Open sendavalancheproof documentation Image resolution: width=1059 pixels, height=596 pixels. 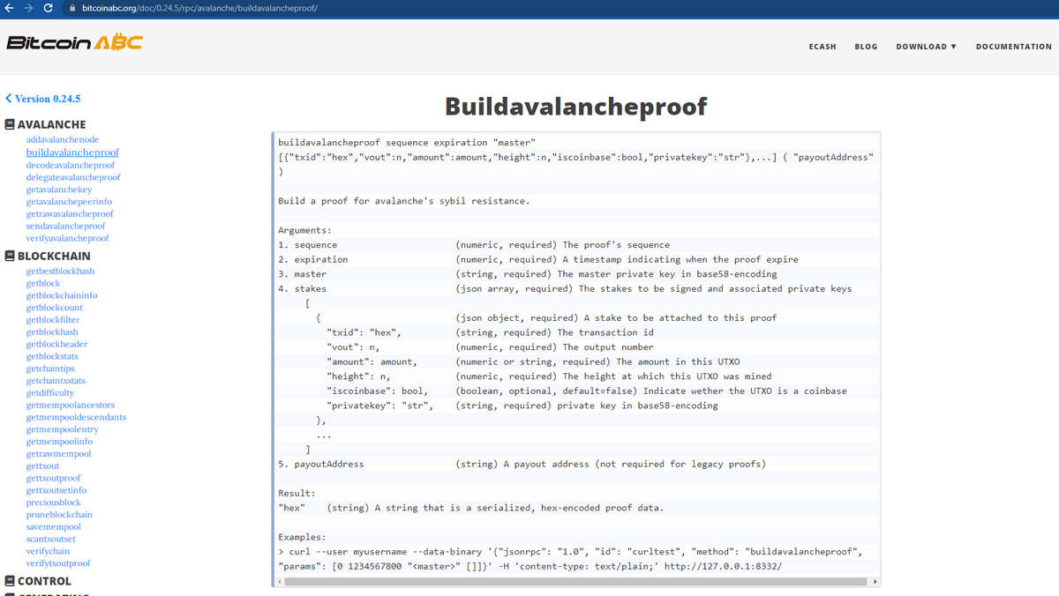pos(65,227)
